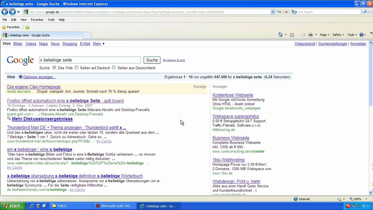Image resolution: width=373 pixels, height=210 pixels.
Task: Click the magnifier icon beside Mehr Diskussionsergebnisse
Action: pyautogui.click(x=9, y=118)
